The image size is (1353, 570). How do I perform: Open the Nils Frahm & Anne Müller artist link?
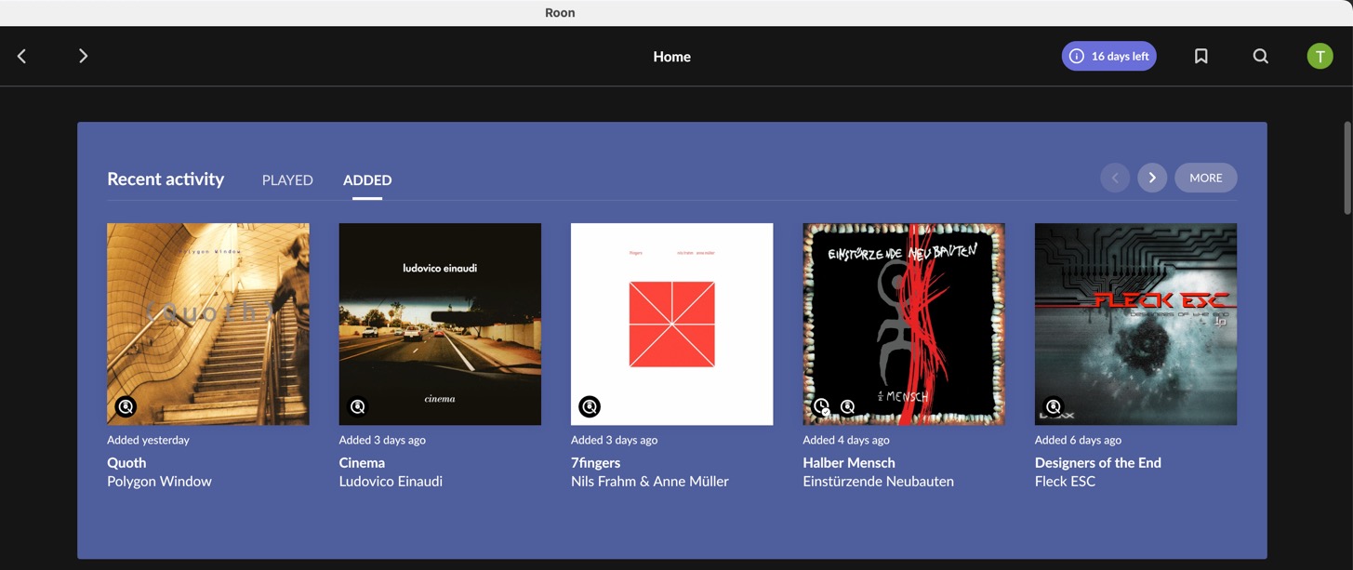pyautogui.click(x=650, y=481)
